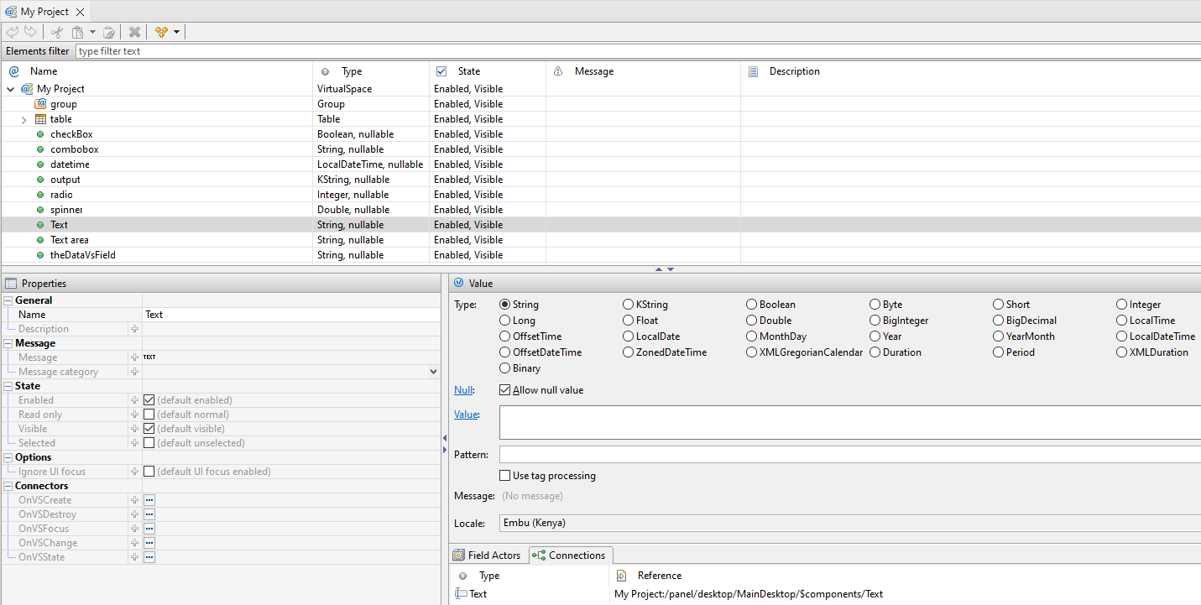Image resolution: width=1201 pixels, height=605 pixels.
Task: Select the Integer type radio button
Action: 1122,305
